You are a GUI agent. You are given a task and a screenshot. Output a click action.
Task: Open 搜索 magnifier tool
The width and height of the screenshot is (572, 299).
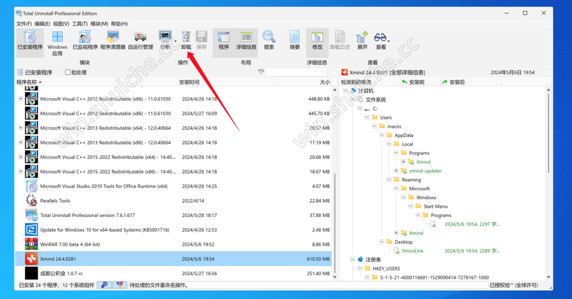269,40
